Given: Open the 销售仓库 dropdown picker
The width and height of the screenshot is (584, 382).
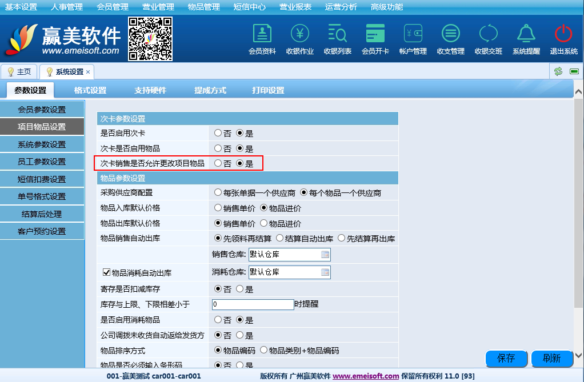Looking at the screenshot, I should 325,255.
